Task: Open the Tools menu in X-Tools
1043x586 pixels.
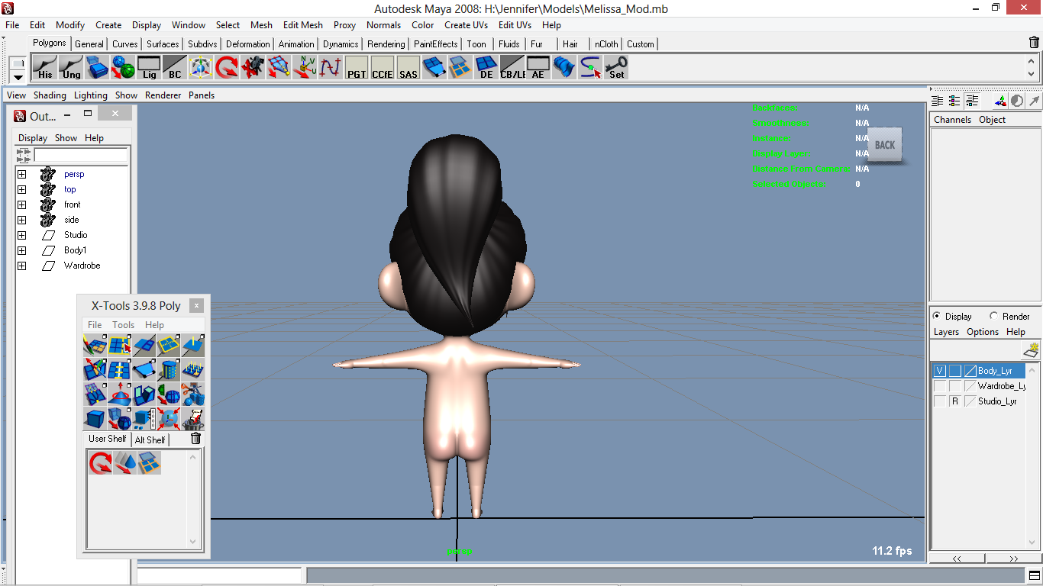Action: coord(123,325)
